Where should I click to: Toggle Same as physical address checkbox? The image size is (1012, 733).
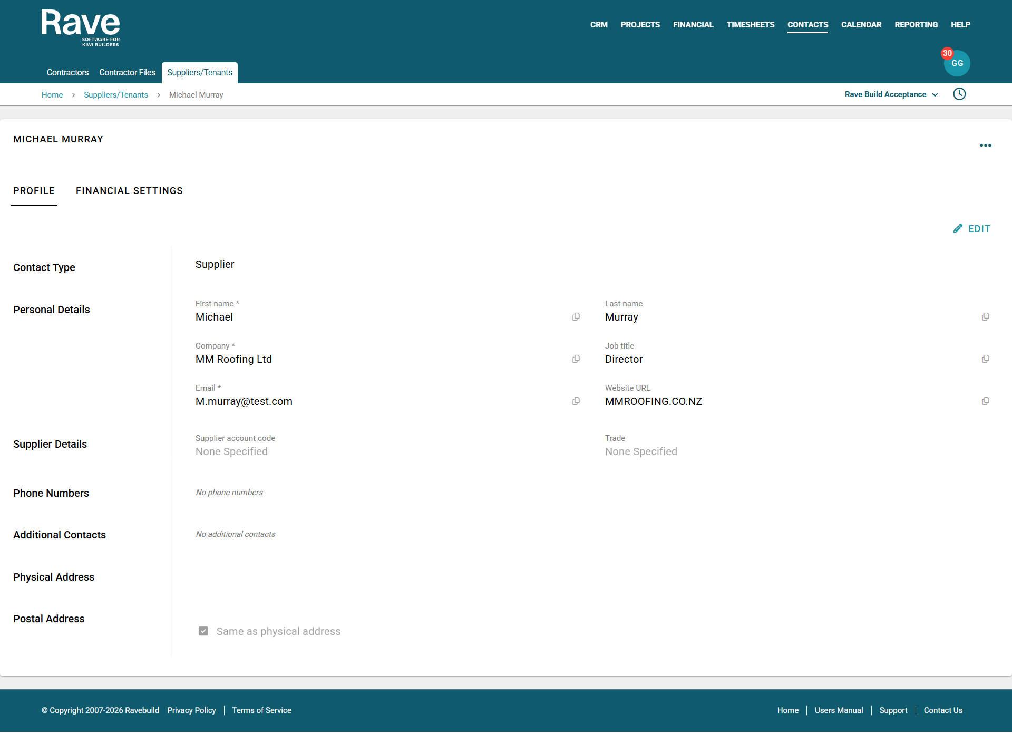click(203, 631)
